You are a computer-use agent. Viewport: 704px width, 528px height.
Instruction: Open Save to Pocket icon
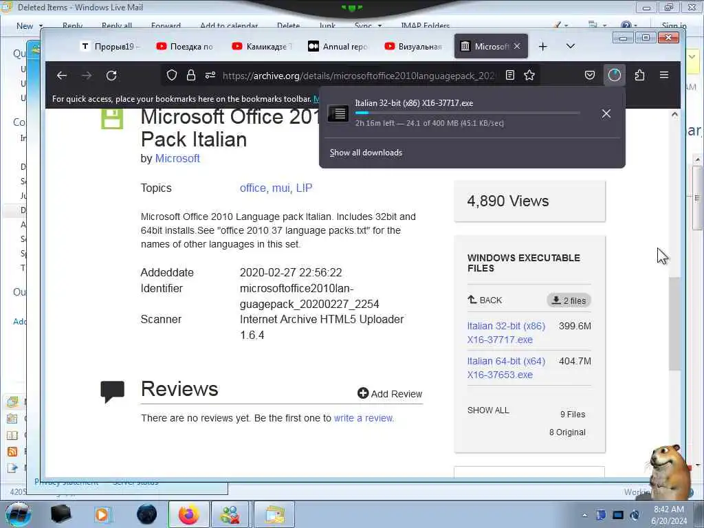tap(589, 75)
